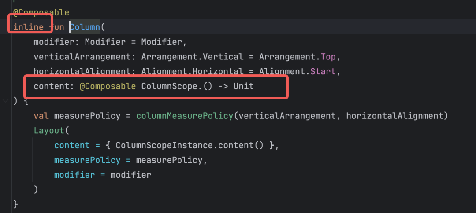Click the Unit return type
Viewport: 476px width, 213px height.
pos(243,86)
